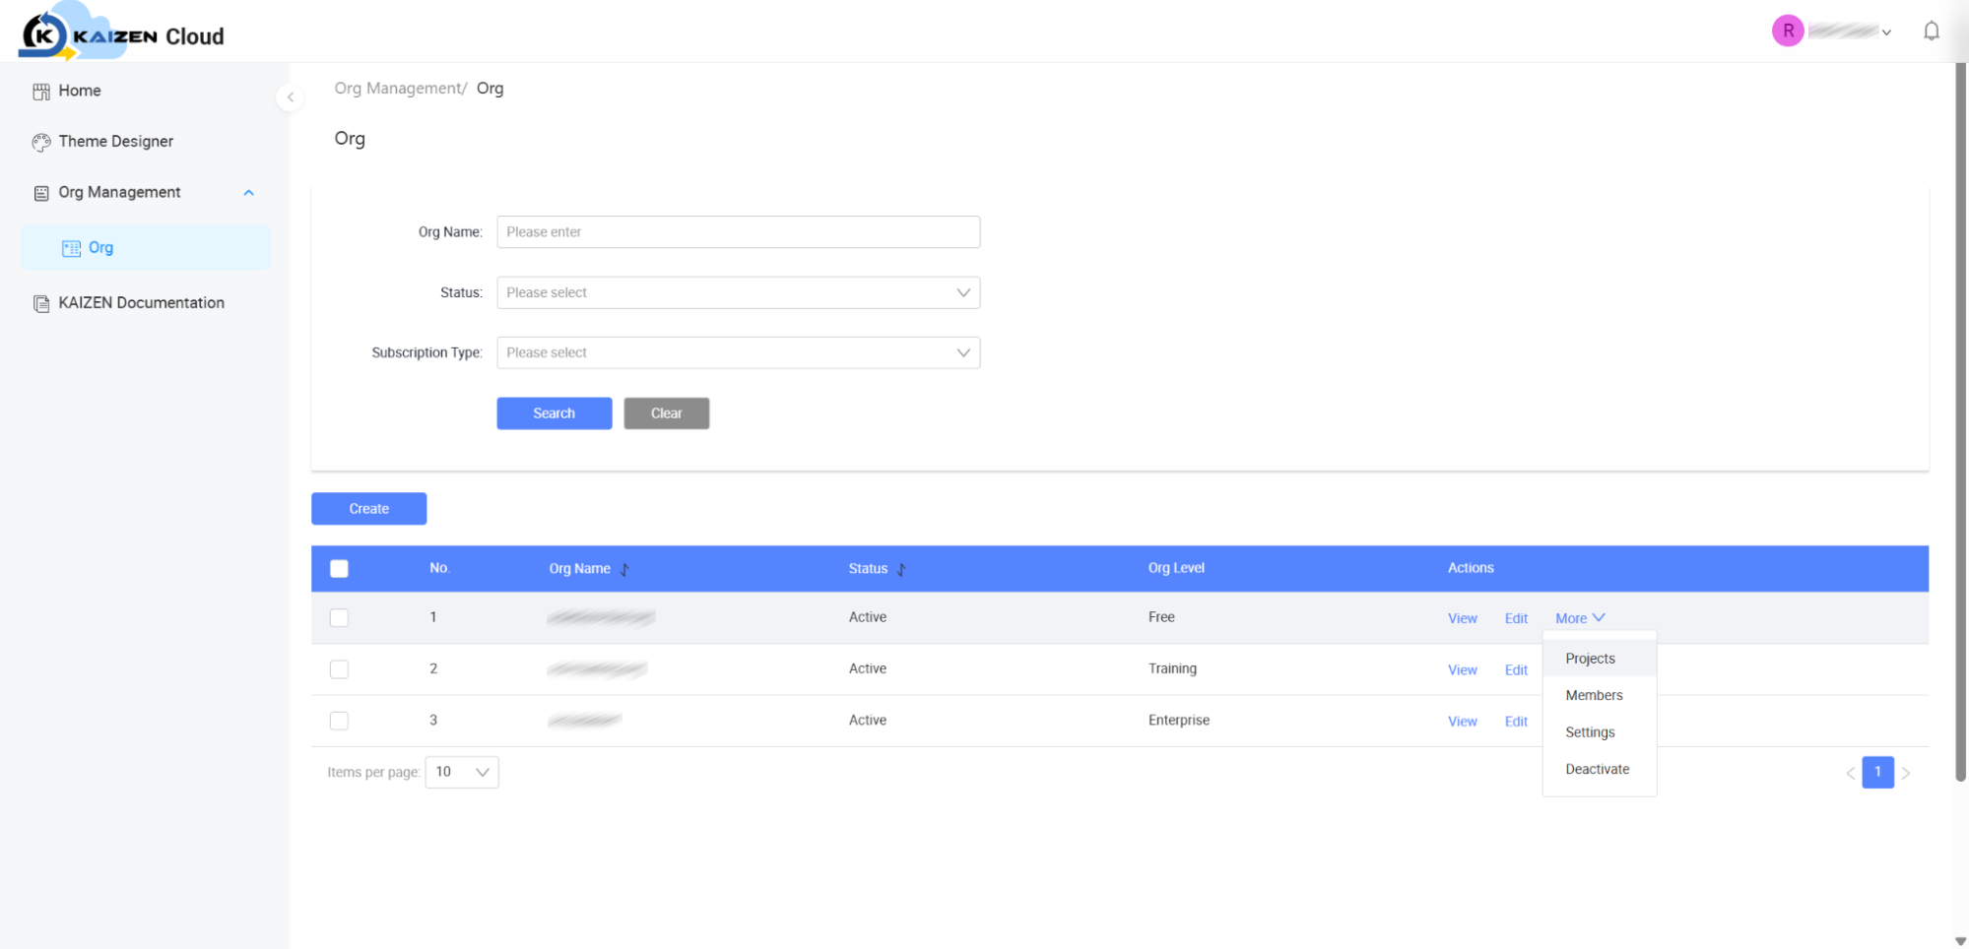Choose Deactivate in the More menu
Screen dimensions: 1969x949
tap(1597, 769)
